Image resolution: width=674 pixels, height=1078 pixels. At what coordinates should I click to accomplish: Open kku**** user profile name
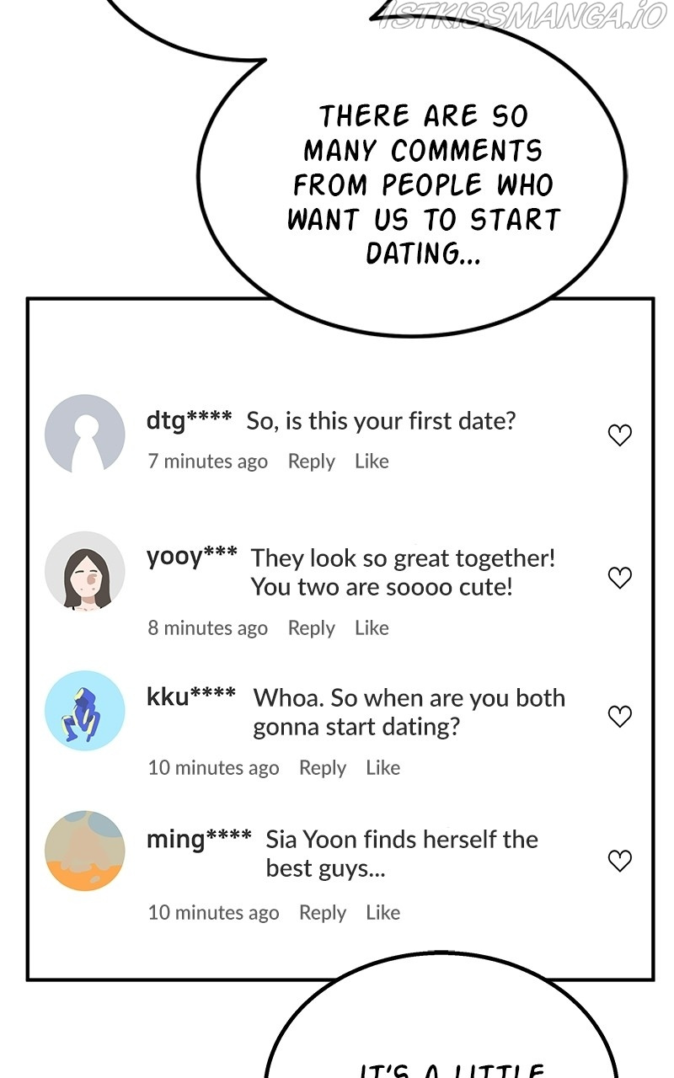191,696
